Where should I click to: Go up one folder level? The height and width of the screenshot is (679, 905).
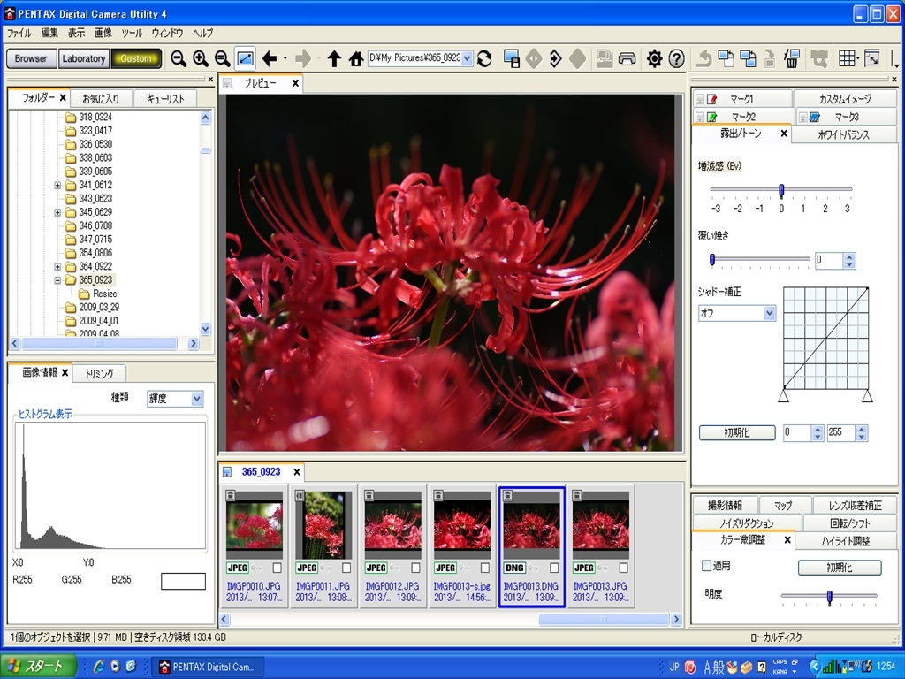333,58
